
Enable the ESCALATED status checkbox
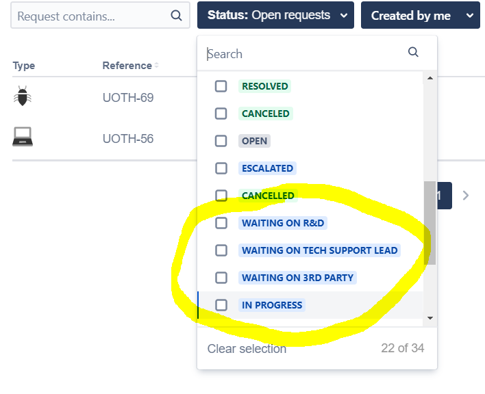click(x=221, y=168)
